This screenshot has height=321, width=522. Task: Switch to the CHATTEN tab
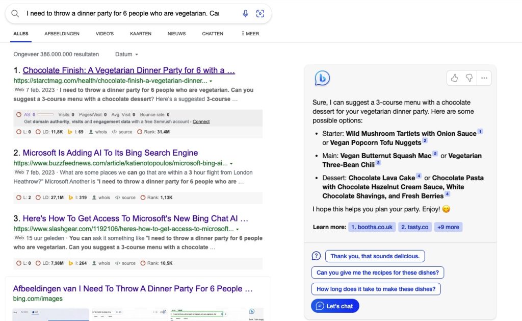point(213,34)
